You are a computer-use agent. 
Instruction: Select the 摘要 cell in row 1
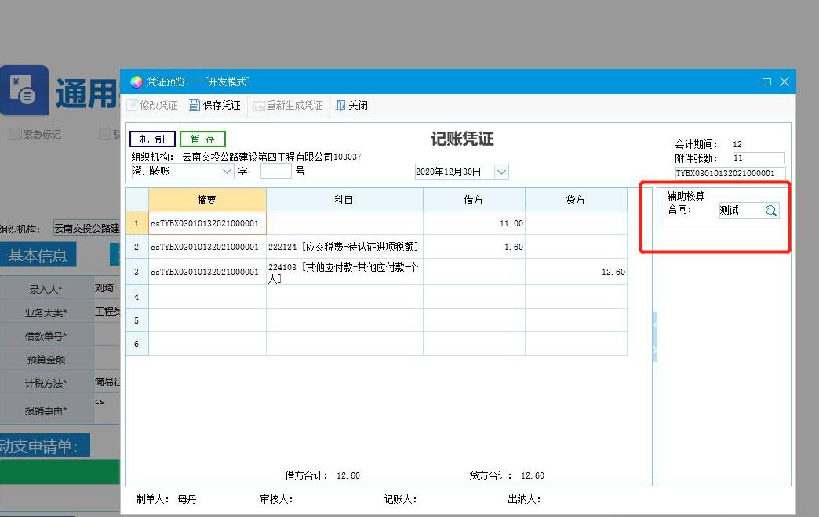point(207,223)
